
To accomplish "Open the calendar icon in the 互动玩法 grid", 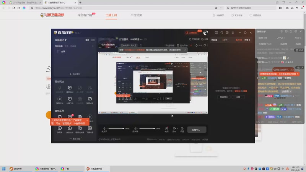I will click(x=80, y=99).
